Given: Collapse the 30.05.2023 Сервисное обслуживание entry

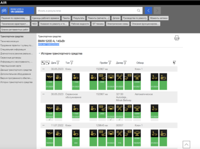Looking at the screenshot, I should pyautogui.click(x=44, y=94).
